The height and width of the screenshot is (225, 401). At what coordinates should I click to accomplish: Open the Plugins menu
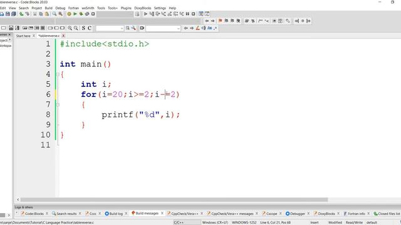coord(126,8)
